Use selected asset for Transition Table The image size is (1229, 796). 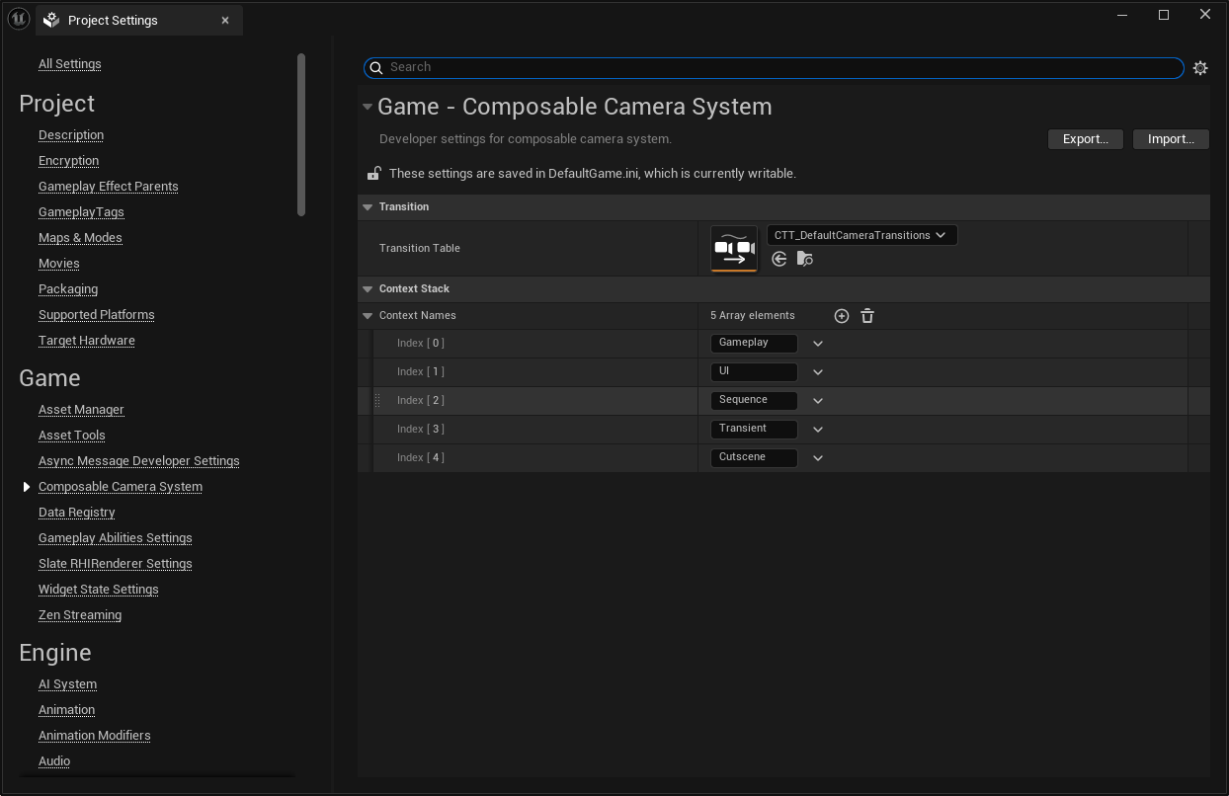pos(779,259)
